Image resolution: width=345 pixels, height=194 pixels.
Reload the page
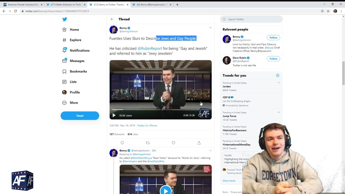click(x=15, y=11)
